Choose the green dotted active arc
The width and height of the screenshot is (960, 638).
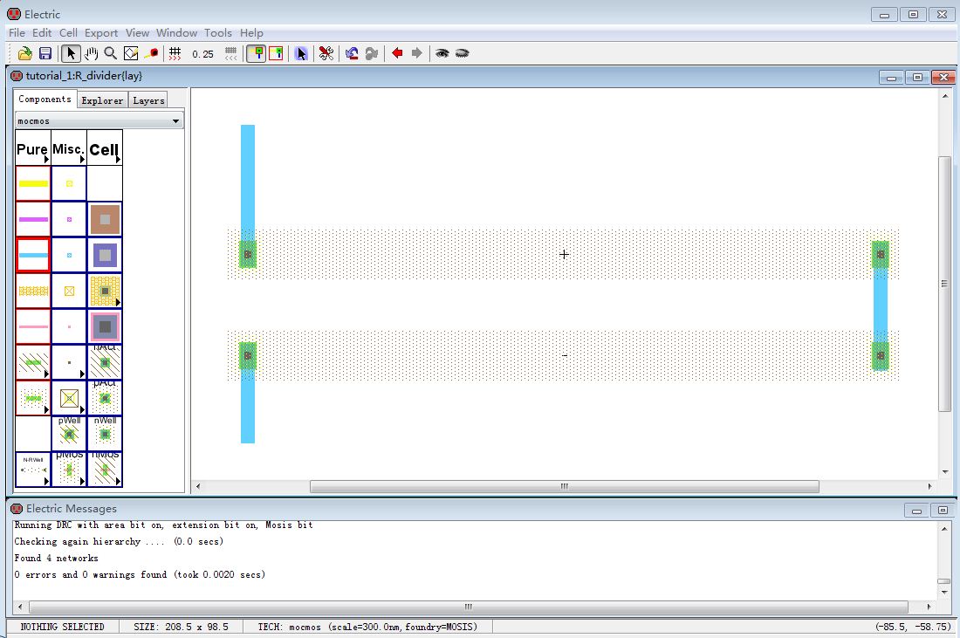click(x=33, y=398)
